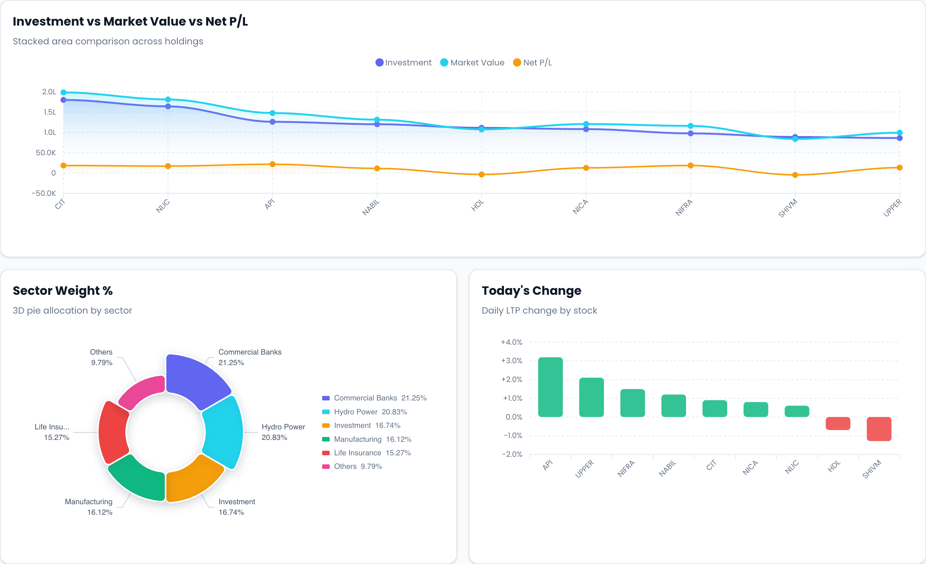
Task: Click Commercial Banks legend entry in pie legend
Action: [374, 398]
